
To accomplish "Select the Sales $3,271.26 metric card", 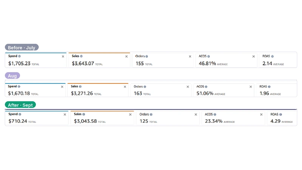I will (98, 90).
